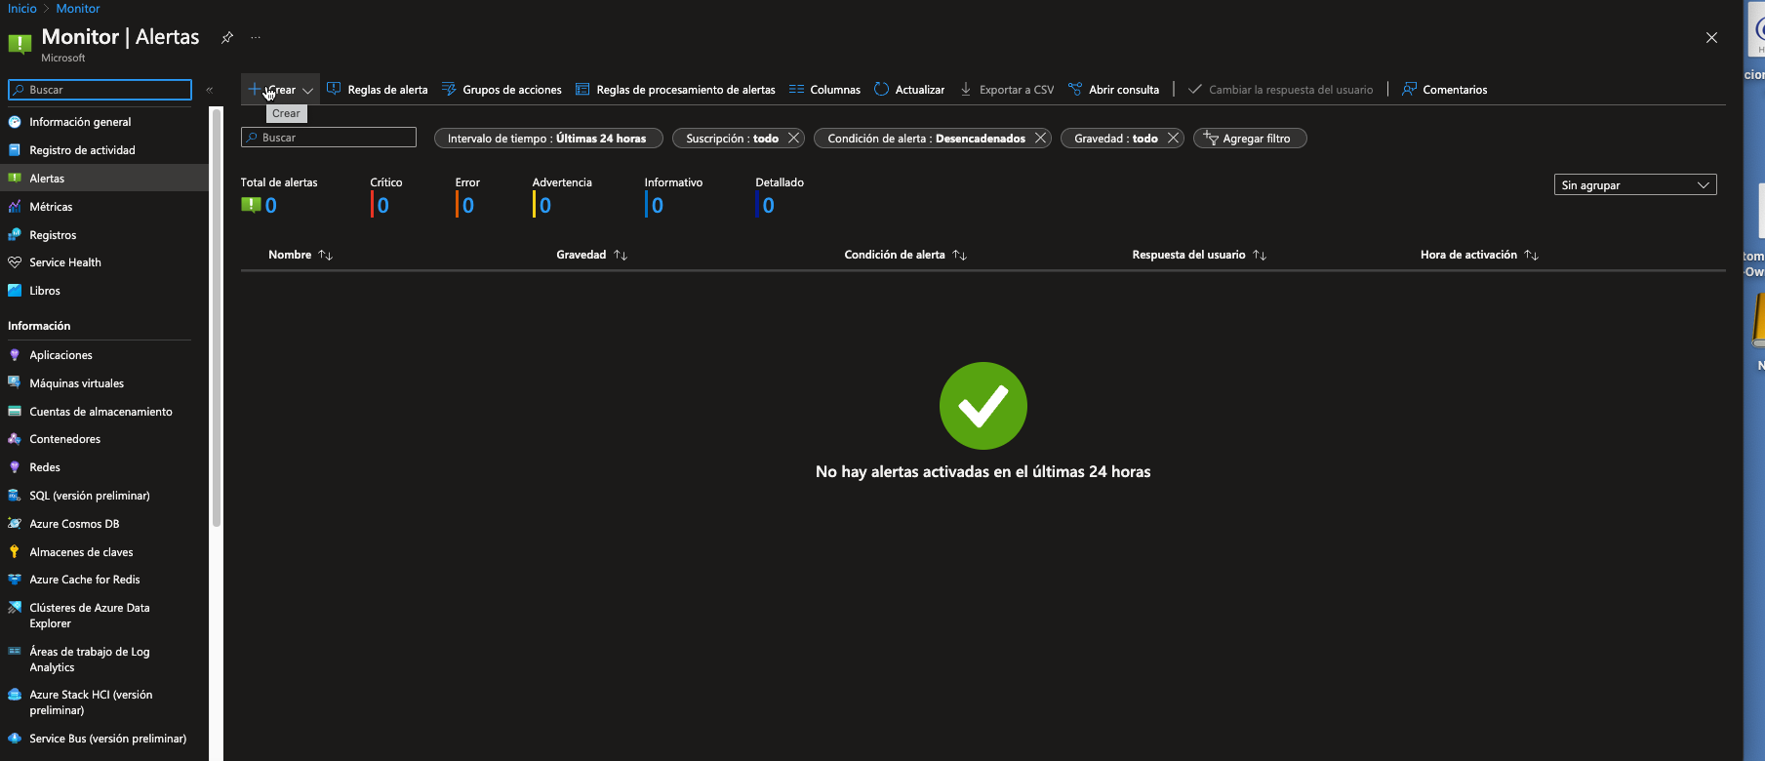Click the Columnas icon in toolbar
The width and height of the screenshot is (1765, 761).
[x=796, y=90]
